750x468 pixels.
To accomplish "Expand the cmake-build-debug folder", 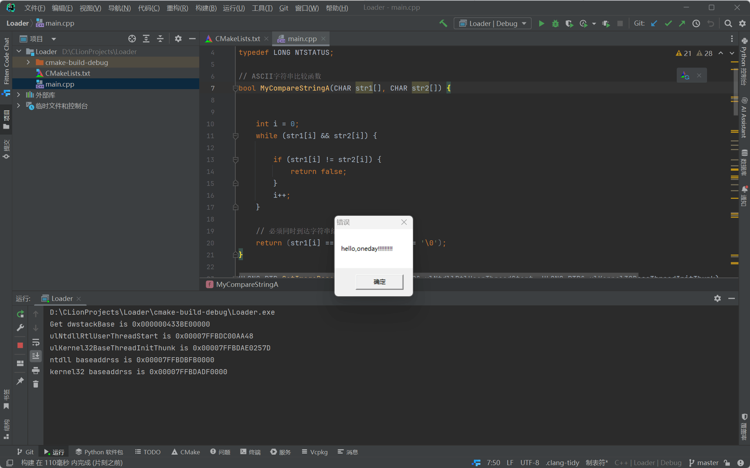I will coord(28,62).
